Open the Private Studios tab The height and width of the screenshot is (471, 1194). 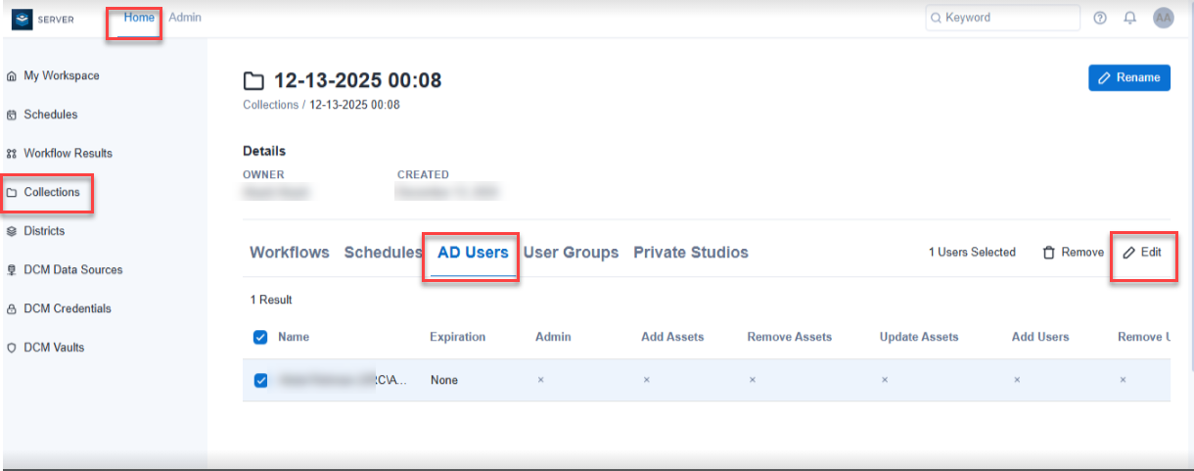[x=691, y=253]
